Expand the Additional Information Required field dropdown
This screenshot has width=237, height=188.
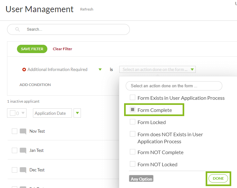tap(100, 70)
